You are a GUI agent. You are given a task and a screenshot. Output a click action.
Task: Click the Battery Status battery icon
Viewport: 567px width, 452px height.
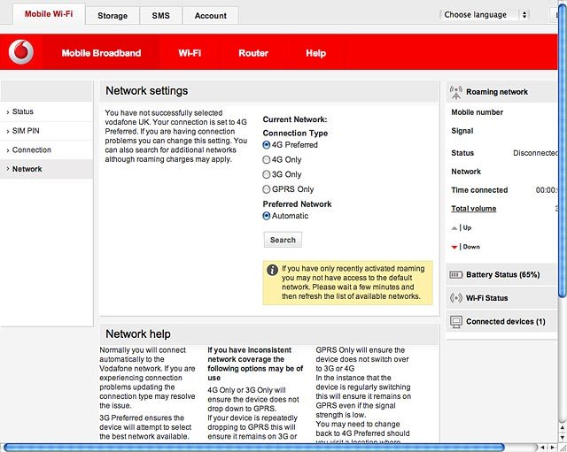[x=455, y=275]
